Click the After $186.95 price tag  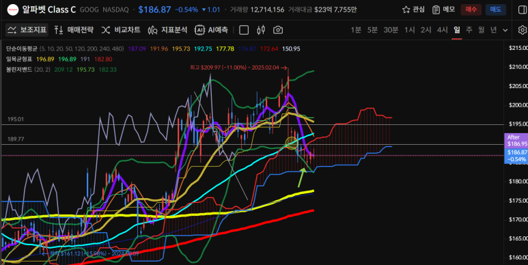pos(516,141)
